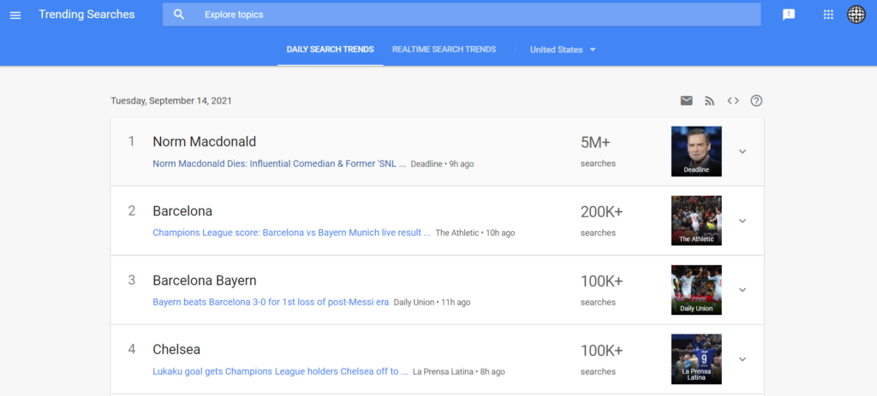Click the search magnifier icon
This screenshot has height=396, width=877.
[179, 15]
